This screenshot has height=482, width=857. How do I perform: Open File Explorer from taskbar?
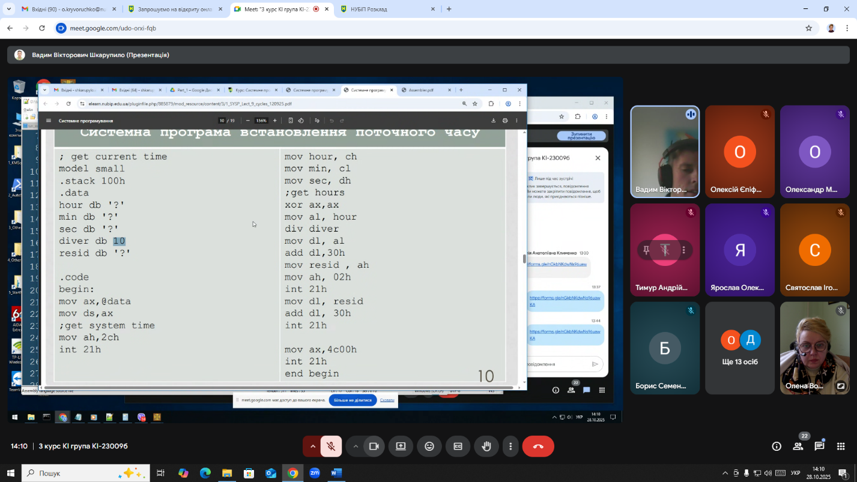[x=226, y=473]
